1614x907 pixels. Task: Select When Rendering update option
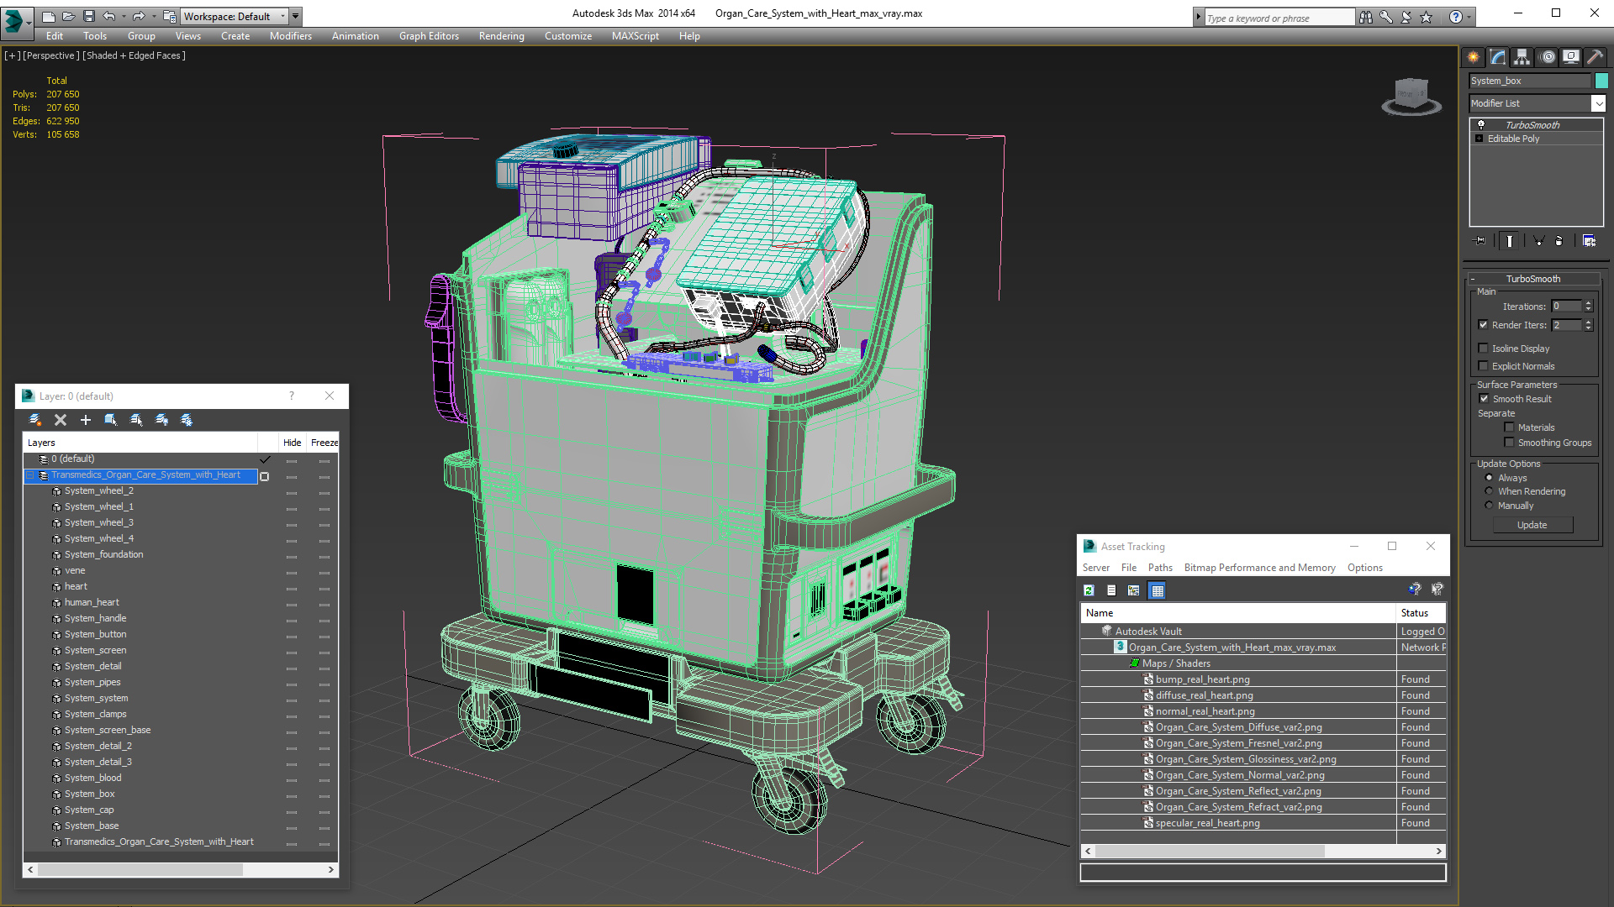pyautogui.click(x=1489, y=491)
